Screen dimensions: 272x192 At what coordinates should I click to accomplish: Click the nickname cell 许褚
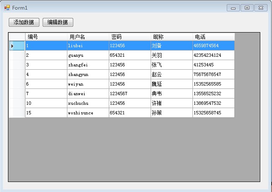(172, 103)
